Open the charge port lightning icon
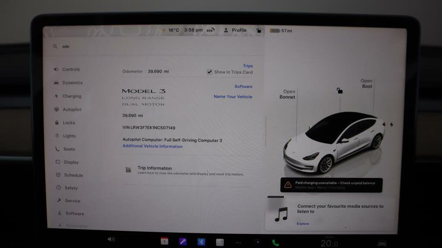 391,124
